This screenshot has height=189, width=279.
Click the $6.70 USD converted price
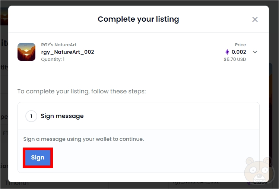(x=235, y=59)
